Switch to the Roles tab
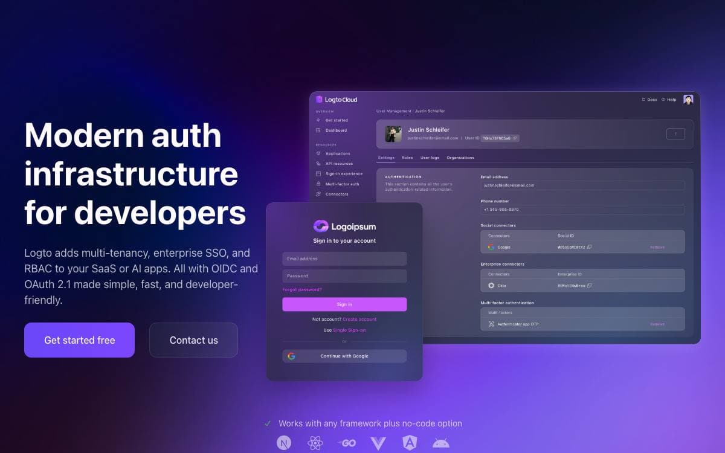This screenshot has height=453, width=725. tap(407, 158)
